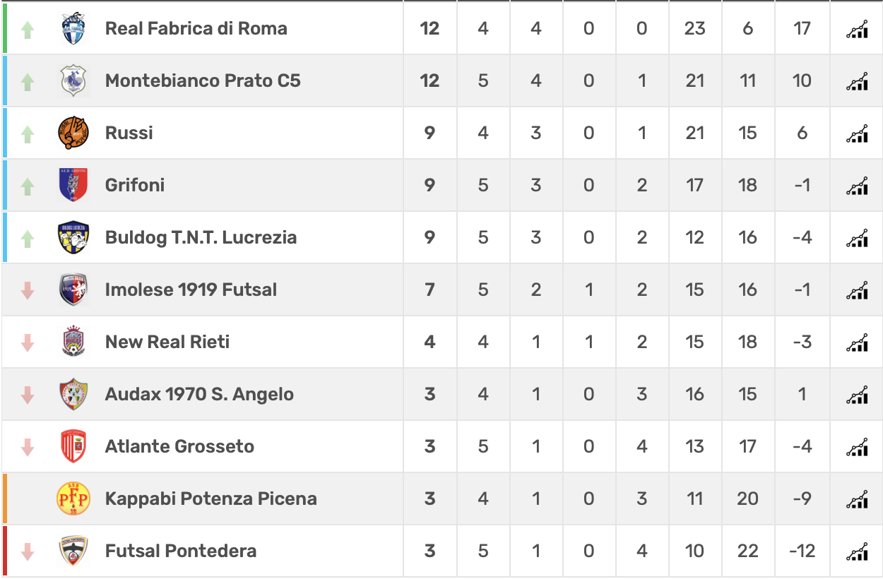The width and height of the screenshot is (883, 579).
Task: Open the Imolese 1919 Futsal team page
Action: point(191,289)
